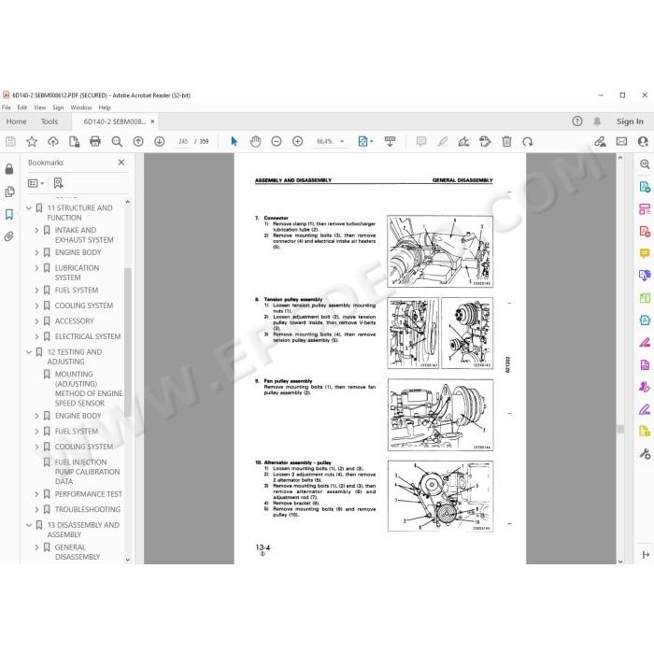Viewport: 654px width, 654px height.
Task: Open the Edit menu
Action: 22,107
